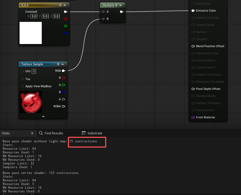
Task: Click the Multiply node A input pin
Action: point(103,12)
